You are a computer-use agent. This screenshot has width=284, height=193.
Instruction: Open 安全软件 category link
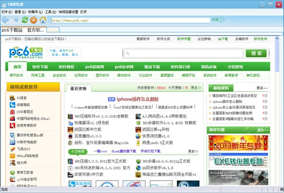(60, 75)
